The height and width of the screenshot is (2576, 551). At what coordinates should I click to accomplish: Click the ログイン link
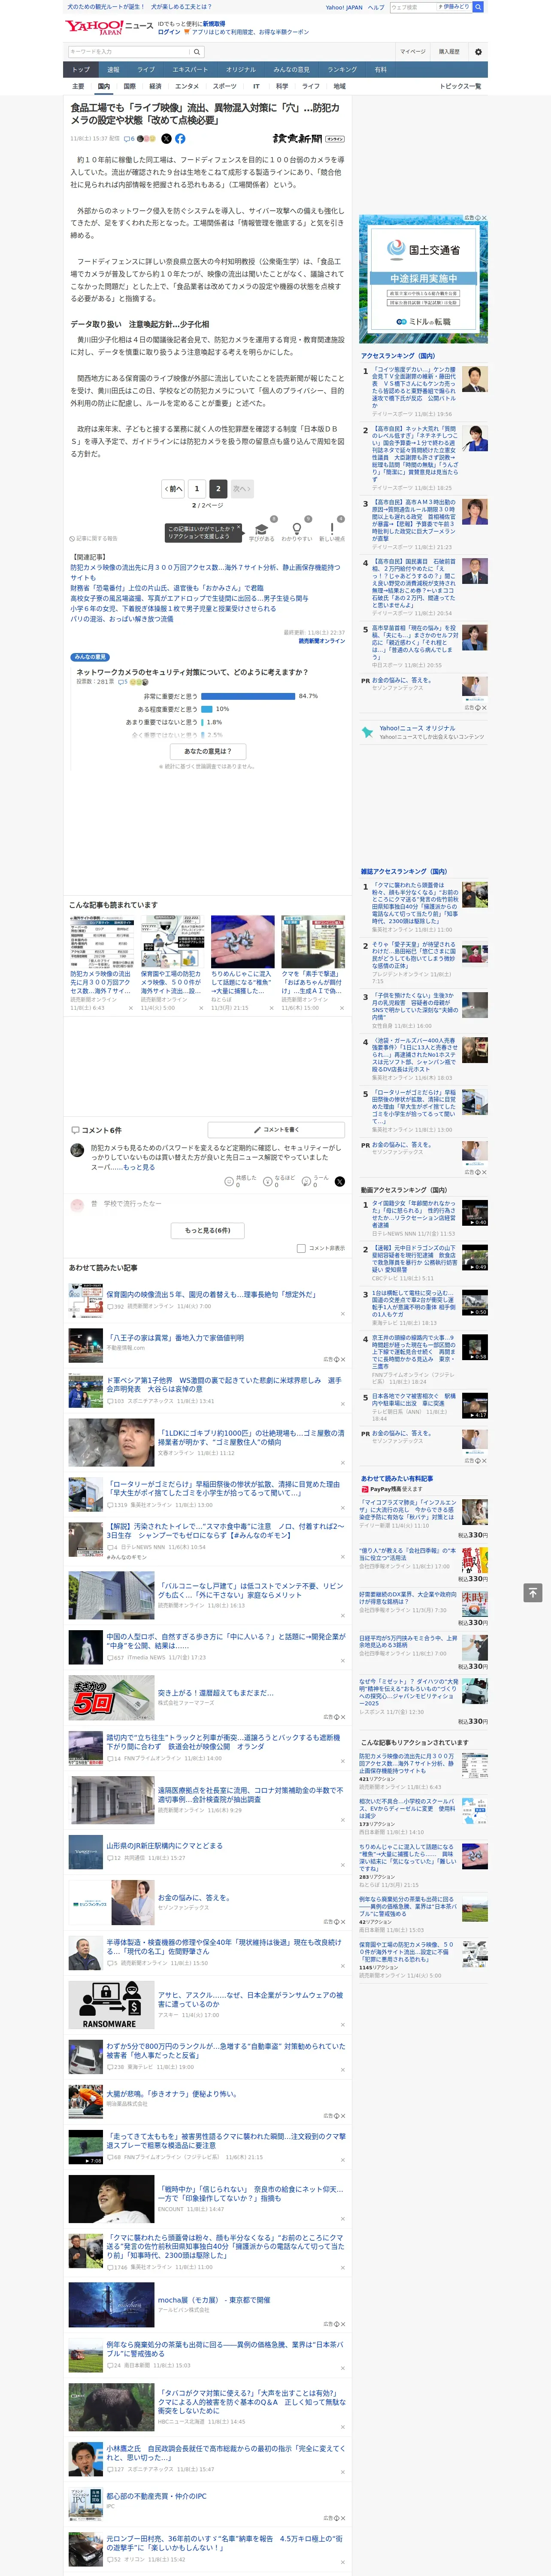point(169,32)
